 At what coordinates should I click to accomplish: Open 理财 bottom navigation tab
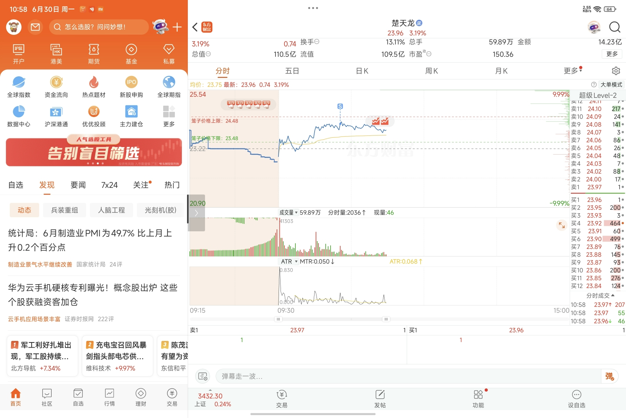[141, 398]
